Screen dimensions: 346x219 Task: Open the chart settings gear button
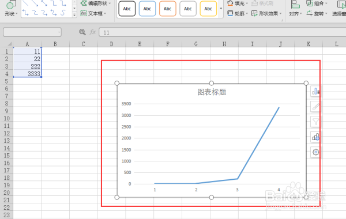315,152
